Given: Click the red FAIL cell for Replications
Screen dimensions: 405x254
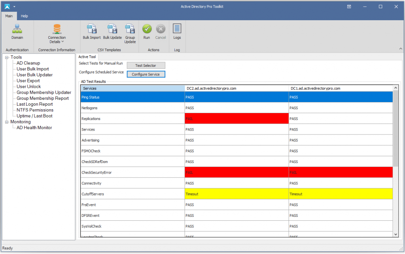Looking at the screenshot, I should click(x=237, y=119).
